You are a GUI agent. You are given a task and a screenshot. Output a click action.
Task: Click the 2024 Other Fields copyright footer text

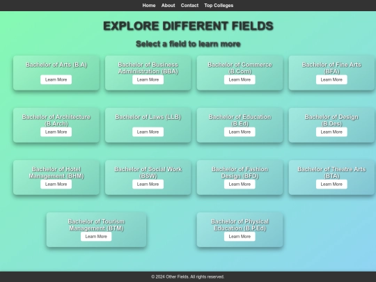(x=188, y=276)
